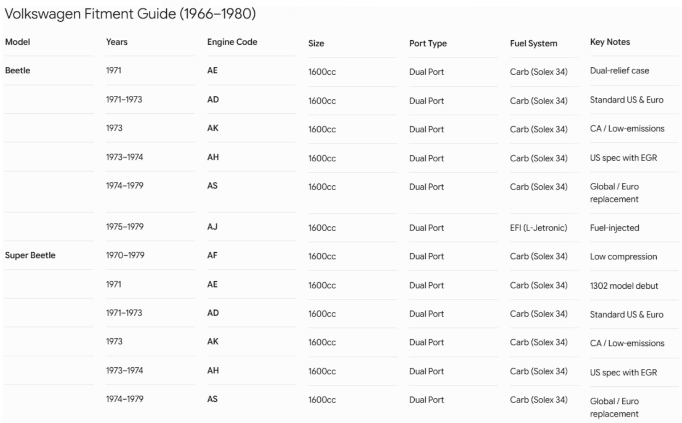Viewport: 682px width, 423px height.
Task: Click the AF engine code cell
Action: tap(212, 255)
